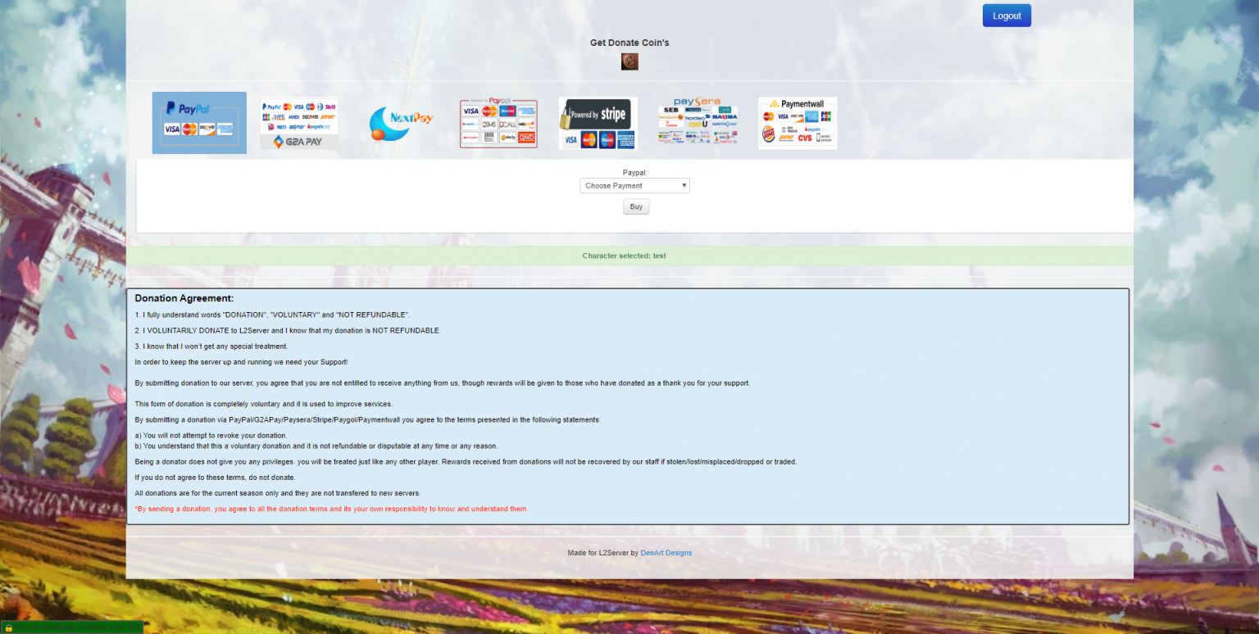Screen dimensions: 1259x634
Task: Click the 'You will not attempt to revoke' clause
Action: pyautogui.click(x=211, y=435)
